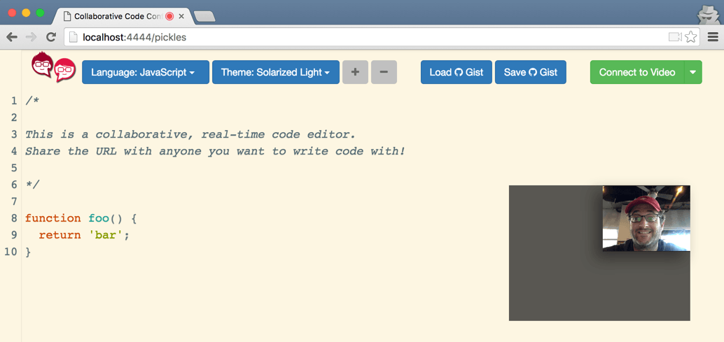Click line number 5 in the gutter
The width and height of the screenshot is (724, 342).
(14, 168)
